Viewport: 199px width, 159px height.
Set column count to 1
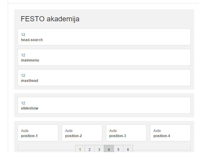coord(80,149)
